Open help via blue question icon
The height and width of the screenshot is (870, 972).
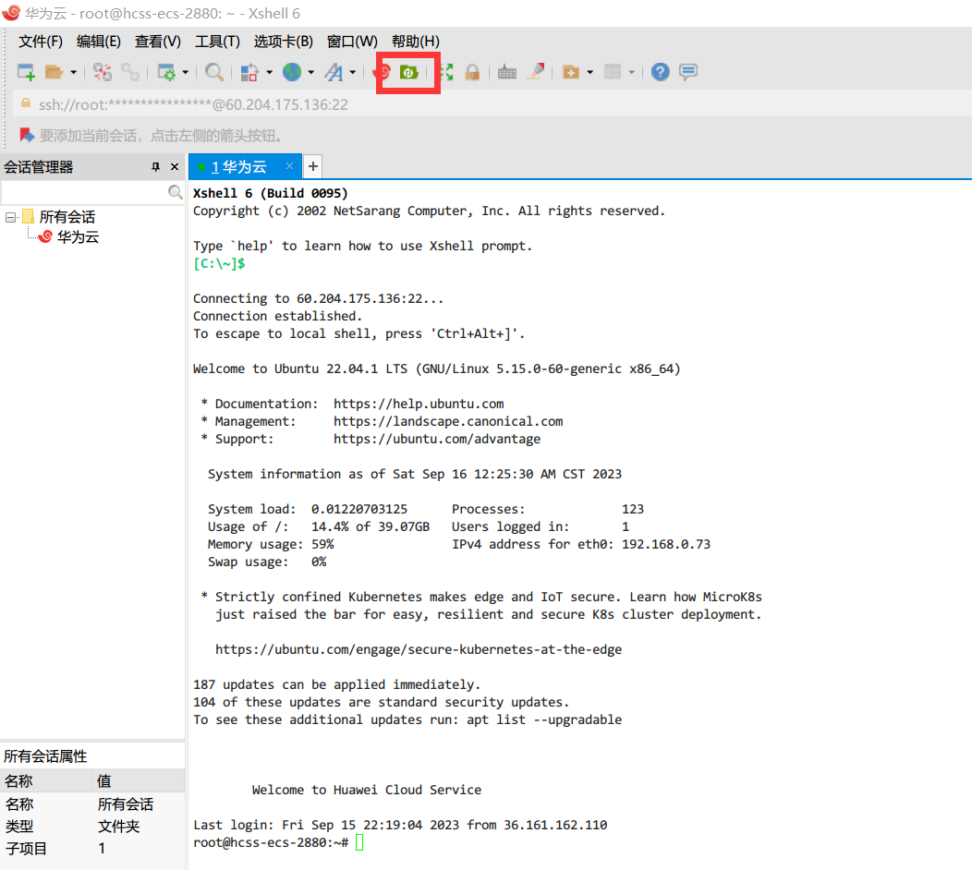tap(661, 72)
